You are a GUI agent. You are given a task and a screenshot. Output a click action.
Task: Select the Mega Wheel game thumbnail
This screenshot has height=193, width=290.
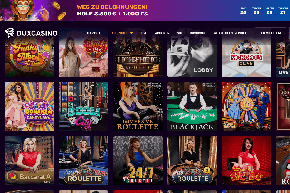[246, 107]
